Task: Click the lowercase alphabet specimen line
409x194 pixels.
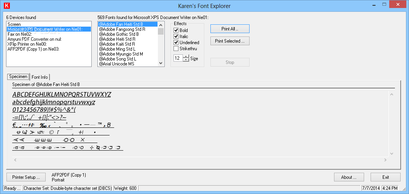Action: point(54,102)
